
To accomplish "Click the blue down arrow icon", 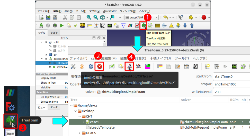I will [185, 25].
